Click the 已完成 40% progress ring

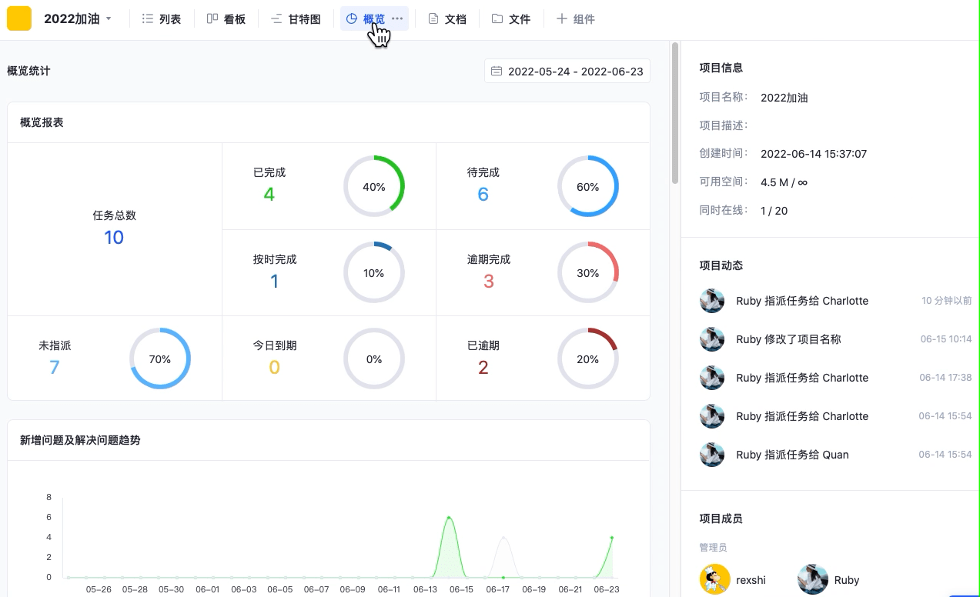click(x=373, y=186)
